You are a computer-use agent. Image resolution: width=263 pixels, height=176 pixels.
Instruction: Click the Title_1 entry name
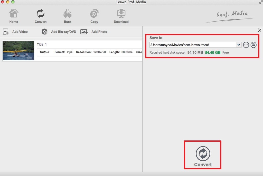[42, 44]
